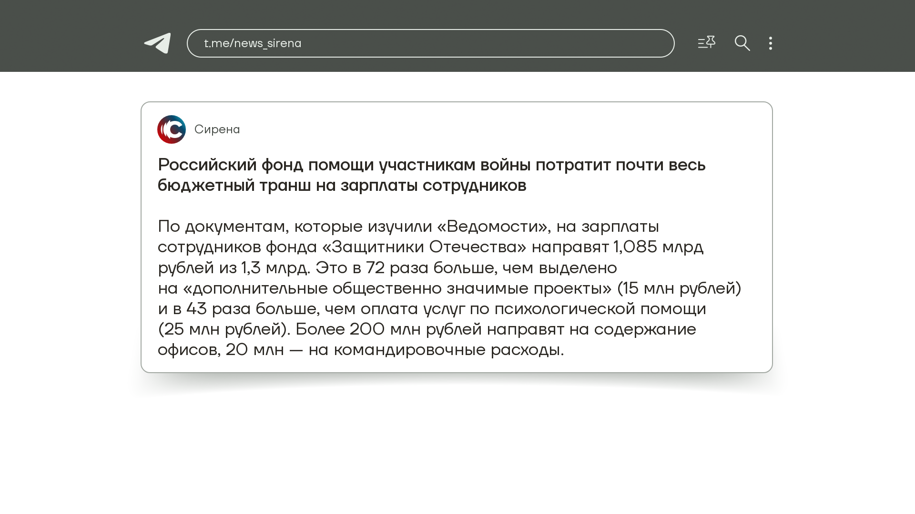
Task: Click the "(15 млн рублей)" amount
Action: pos(679,288)
